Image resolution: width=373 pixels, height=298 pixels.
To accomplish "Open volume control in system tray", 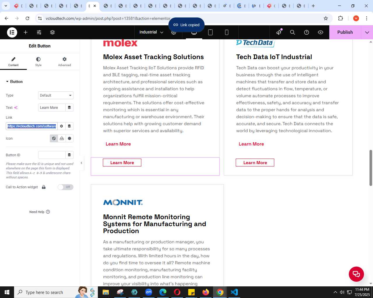I will tap(342, 292).
